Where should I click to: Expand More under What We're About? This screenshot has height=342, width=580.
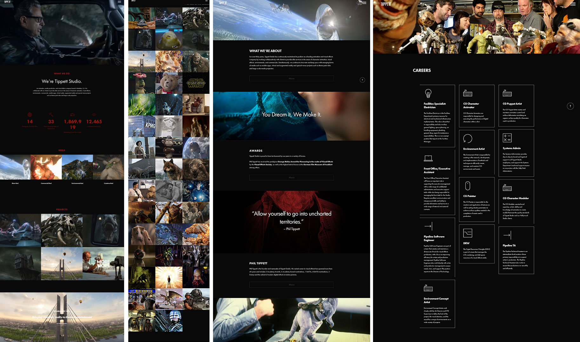click(291, 79)
